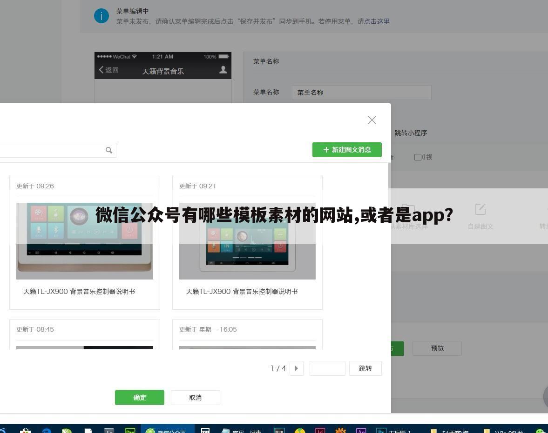Go to next page with the pagination arrow
This screenshot has width=548, height=433.
click(297, 368)
